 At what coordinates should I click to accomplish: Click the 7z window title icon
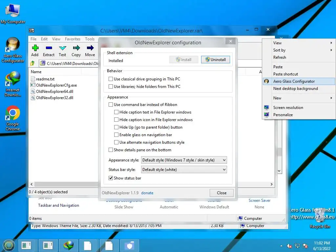31,31
